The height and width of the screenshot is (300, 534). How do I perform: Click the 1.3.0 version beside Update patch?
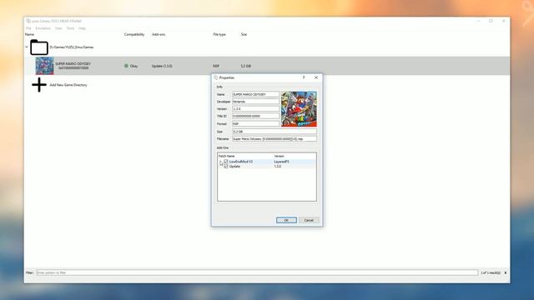[278, 167]
